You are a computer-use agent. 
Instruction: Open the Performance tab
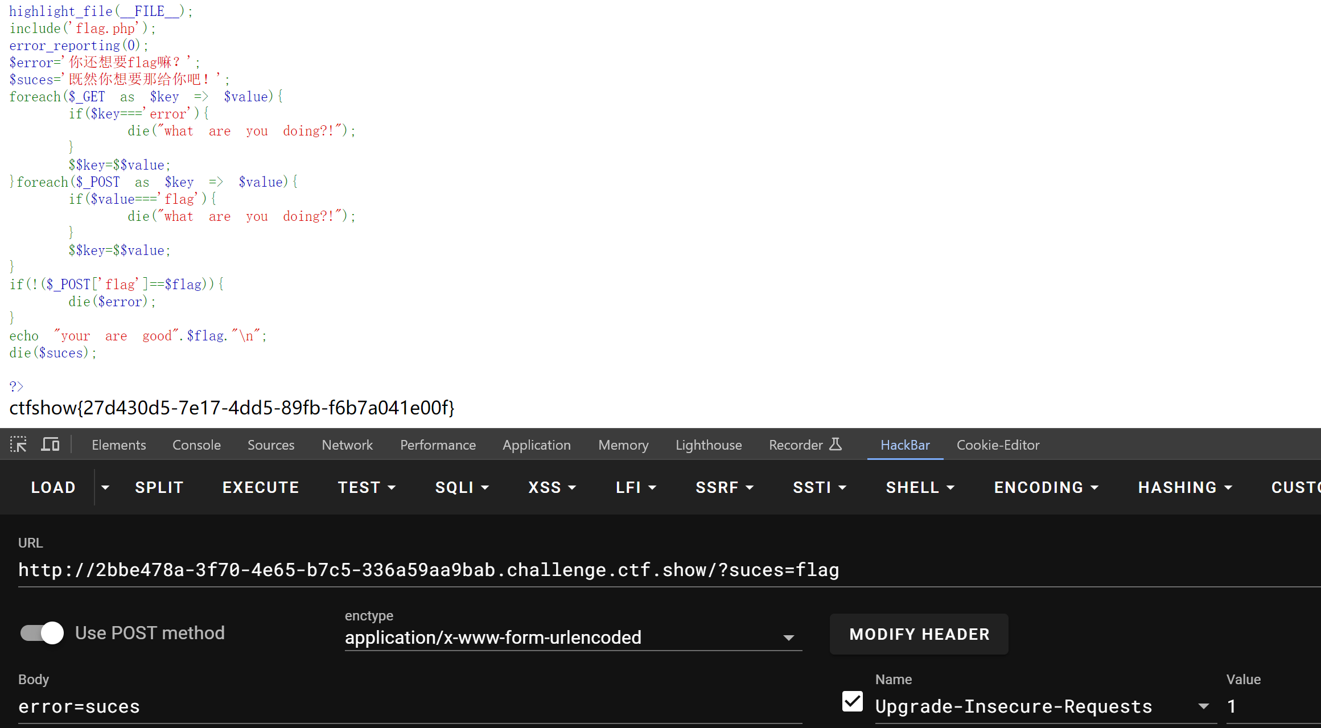pyautogui.click(x=438, y=445)
